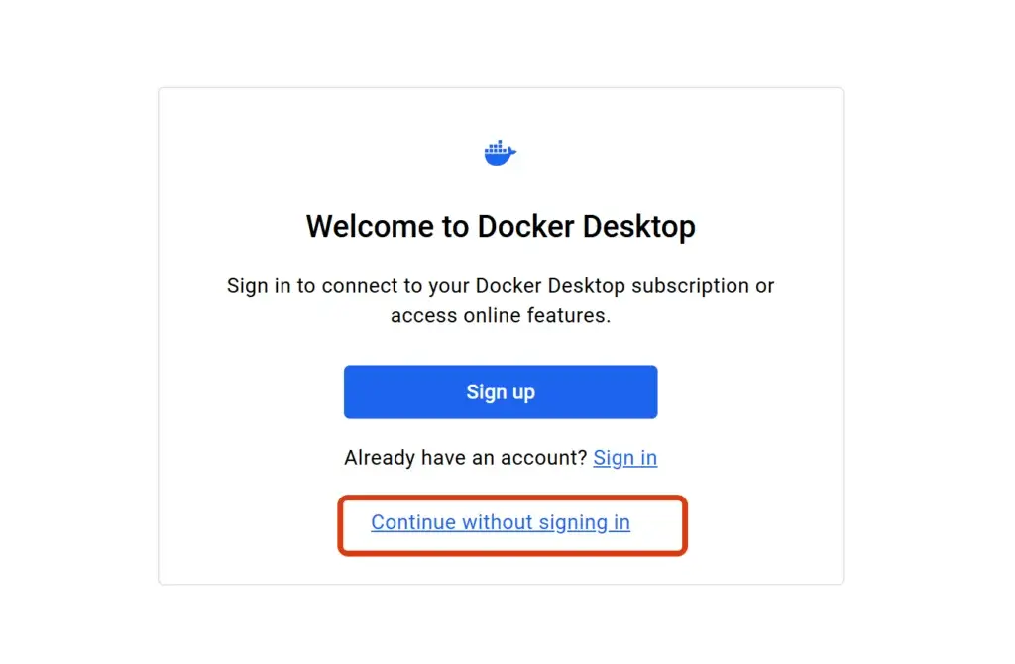Click the word "Continue" in the bottom link
The image size is (1015, 664).
tap(413, 523)
